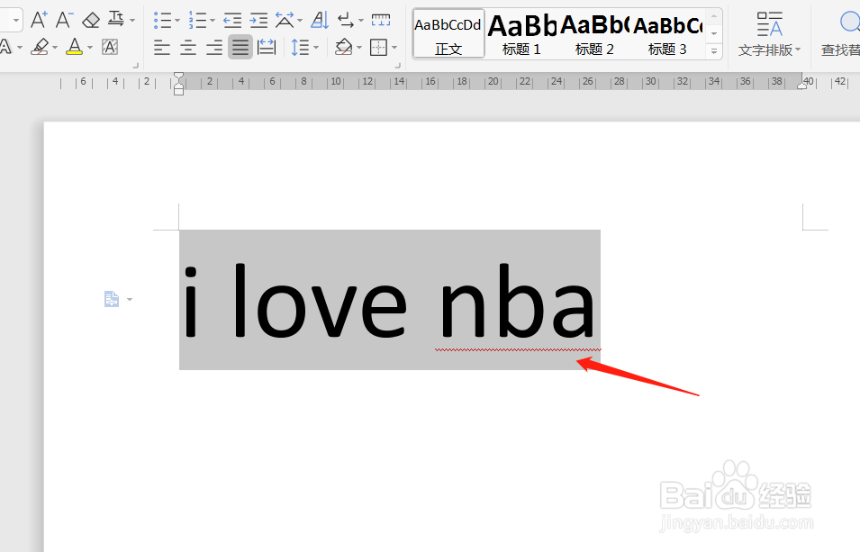Open the phonetic guide dropdown arrow
Image resolution: width=860 pixels, height=552 pixels.
click(x=132, y=21)
